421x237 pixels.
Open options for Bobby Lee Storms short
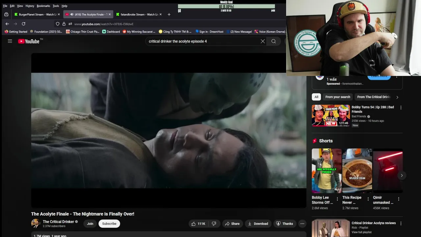(x=337, y=199)
